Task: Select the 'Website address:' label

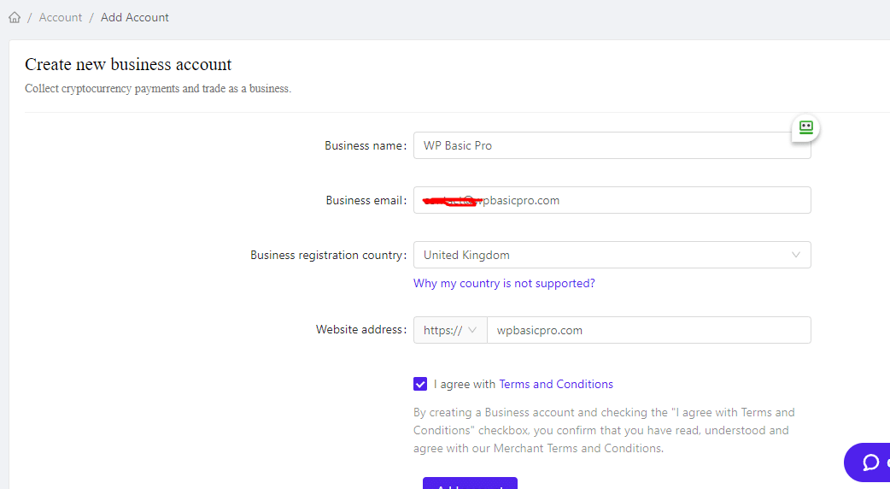Action: click(x=361, y=329)
